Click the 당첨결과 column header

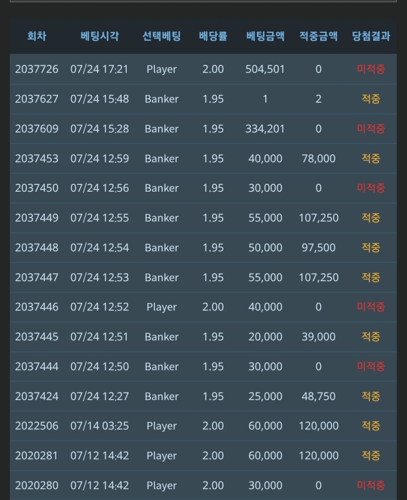(371, 36)
